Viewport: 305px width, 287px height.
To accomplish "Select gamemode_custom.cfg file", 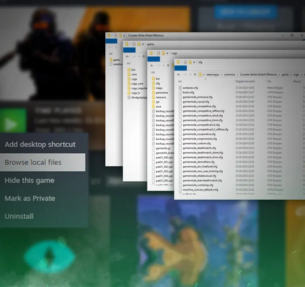I will (x=194, y=143).
